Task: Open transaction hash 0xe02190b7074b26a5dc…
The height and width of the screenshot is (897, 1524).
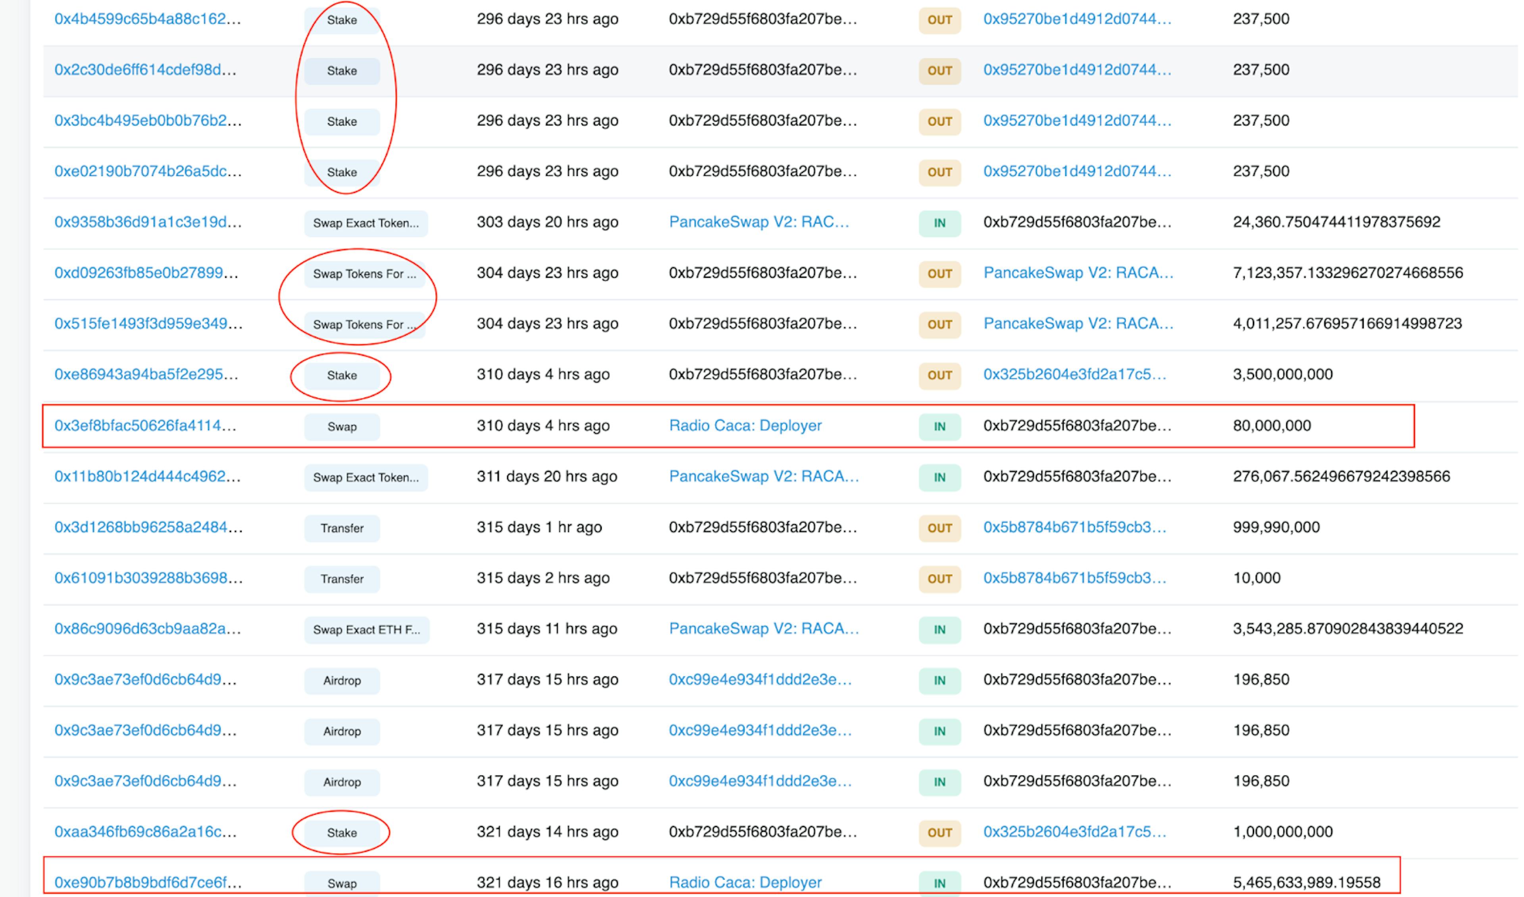Action: coord(148,172)
